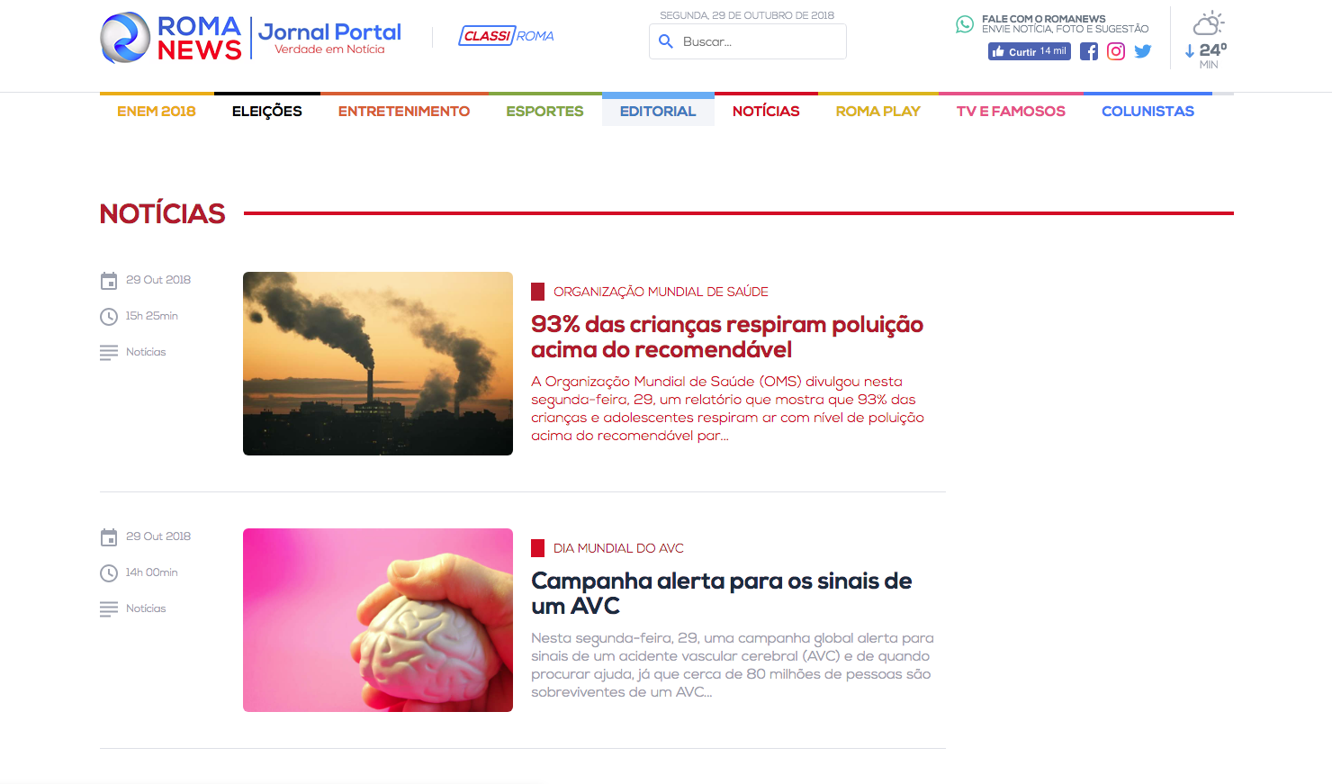Viewport: 1332px width, 784px height.
Task: Click the Facebook Curtir like button
Action: (1030, 51)
